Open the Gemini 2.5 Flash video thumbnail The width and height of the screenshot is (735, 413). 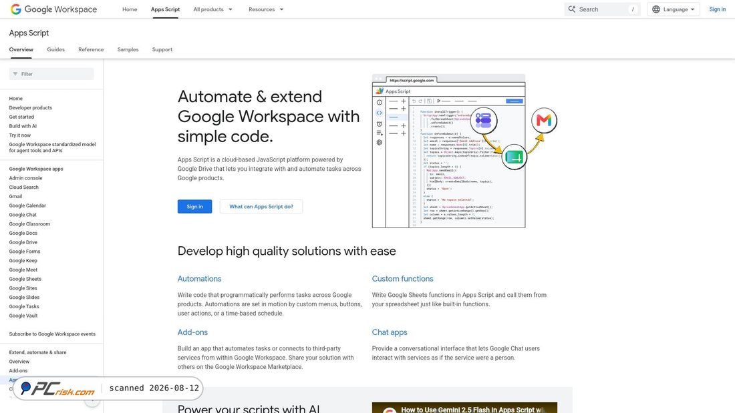464,408
